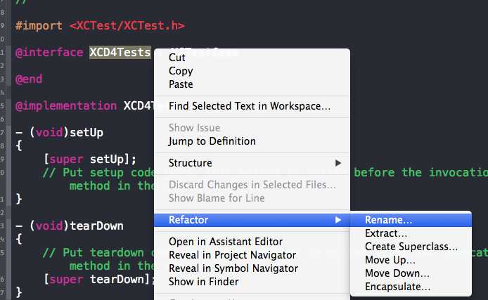Select Extract… from the Refactor submenu
Viewport: 488px width, 300px height.
click(x=386, y=233)
